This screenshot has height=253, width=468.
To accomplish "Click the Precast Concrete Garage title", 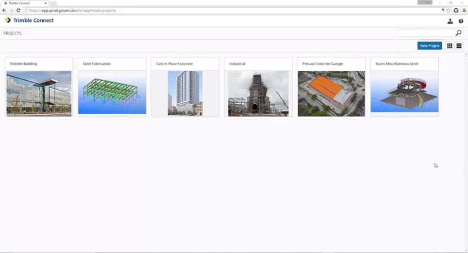I will coord(323,64).
